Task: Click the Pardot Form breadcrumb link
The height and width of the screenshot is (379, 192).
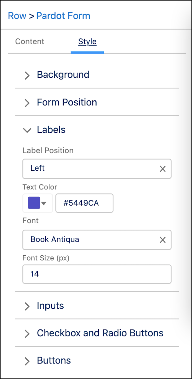Action: [63, 16]
